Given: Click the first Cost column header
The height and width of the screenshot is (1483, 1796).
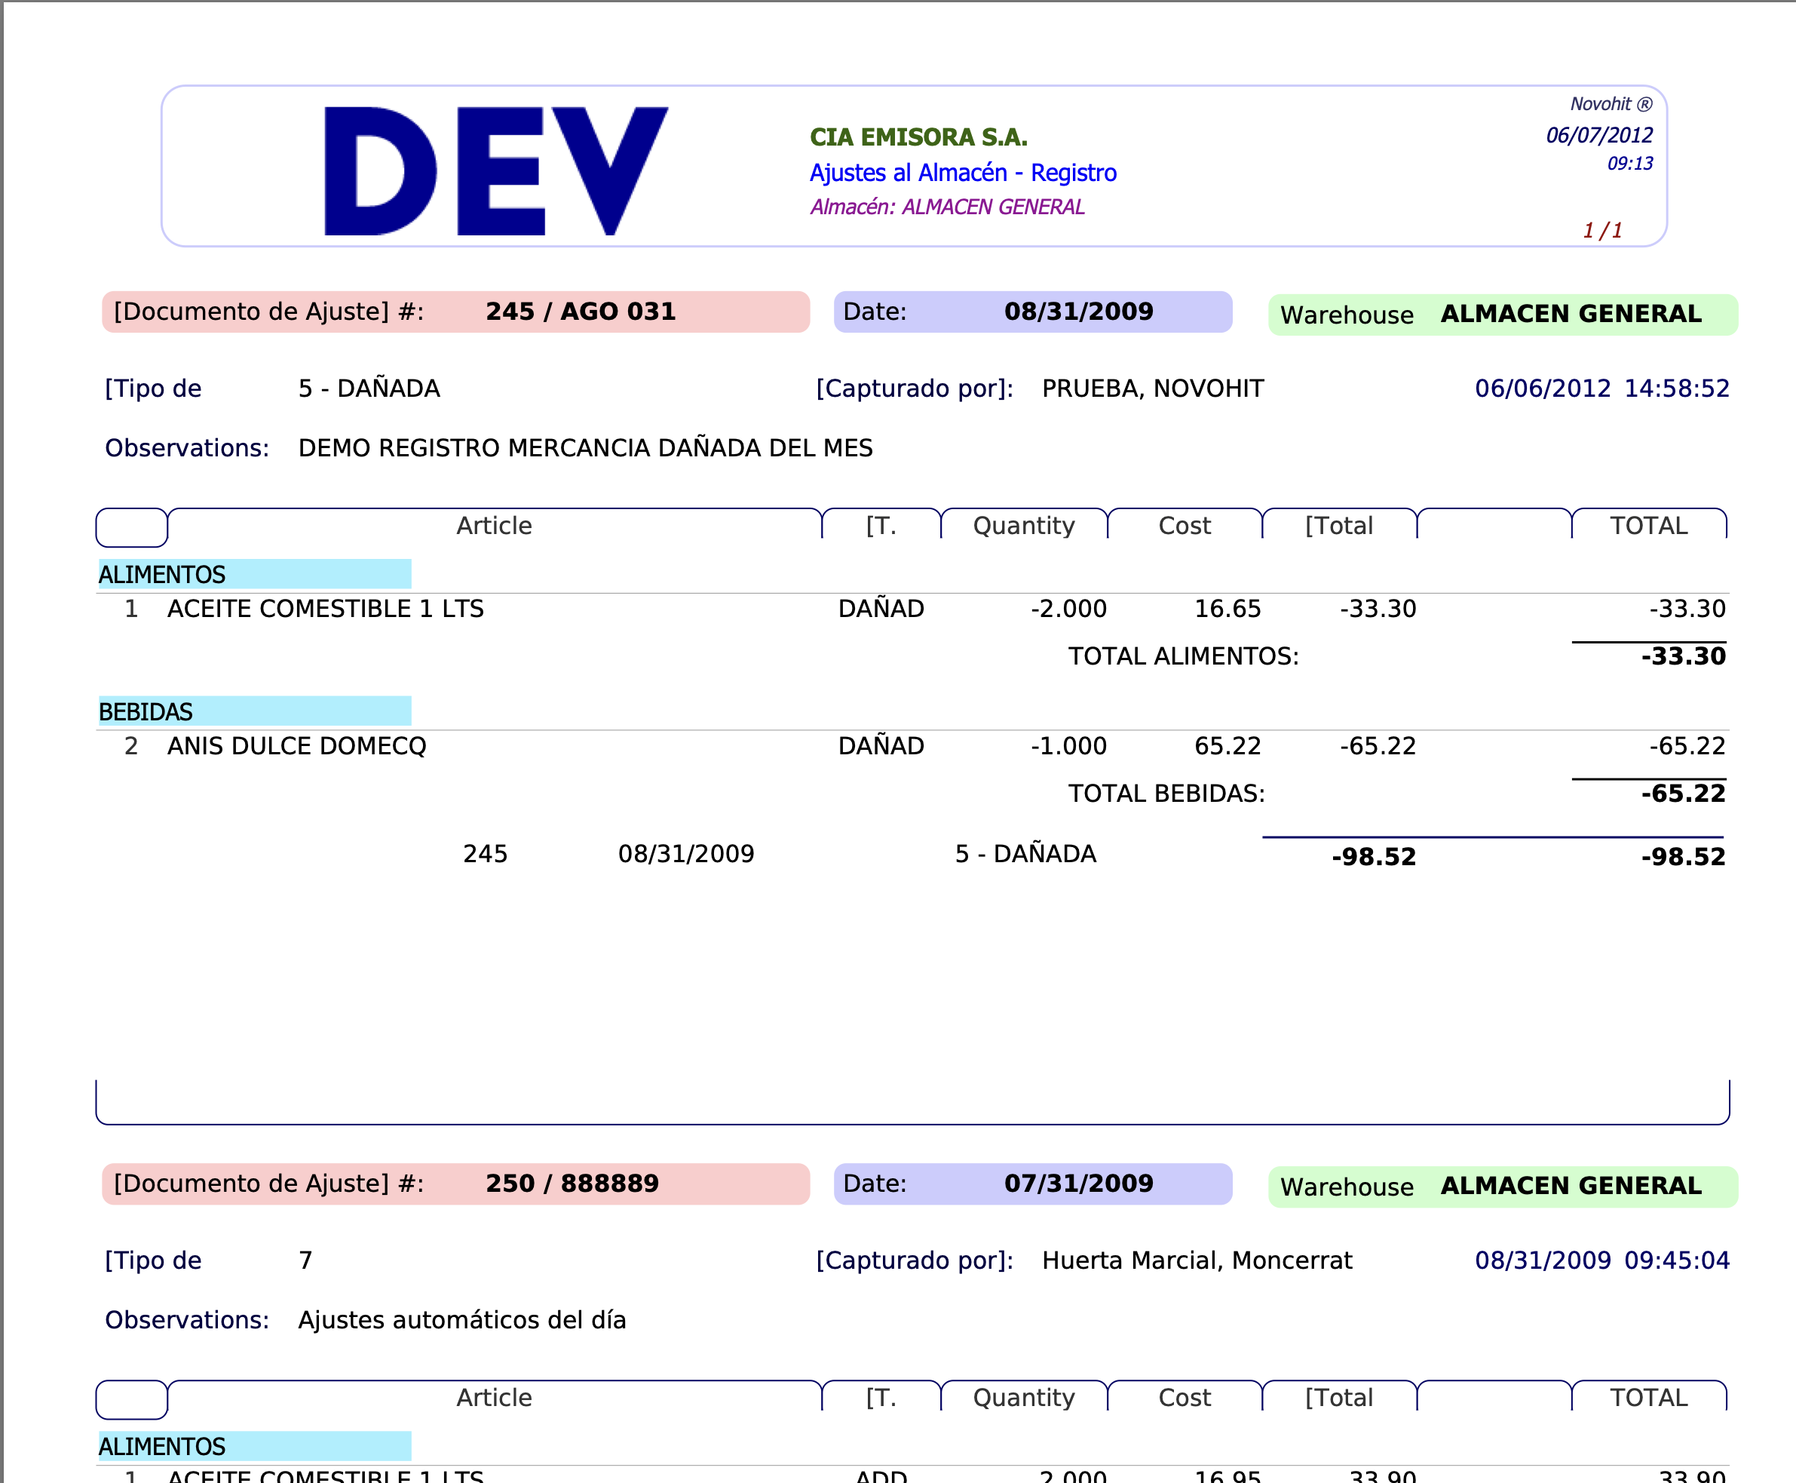Looking at the screenshot, I should [x=1184, y=525].
